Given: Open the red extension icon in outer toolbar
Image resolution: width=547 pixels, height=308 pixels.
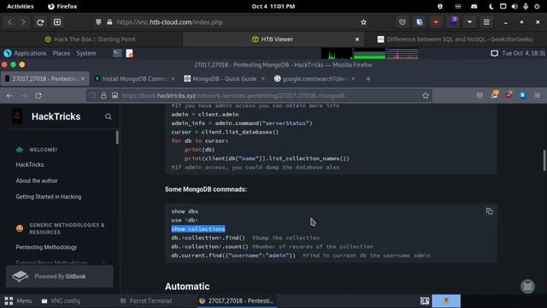Looking at the screenshot, I should click(x=436, y=22).
